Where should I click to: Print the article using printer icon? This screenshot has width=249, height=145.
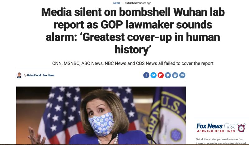pos(175,75)
